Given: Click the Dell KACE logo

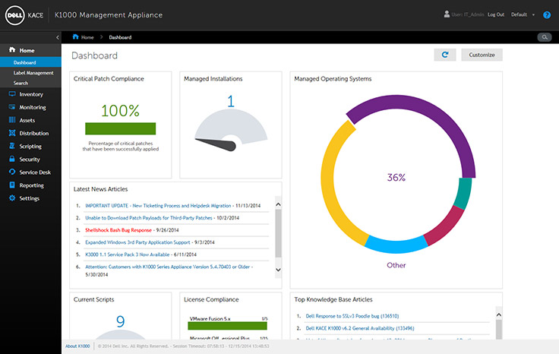Looking at the screenshot, I should 24,15.
